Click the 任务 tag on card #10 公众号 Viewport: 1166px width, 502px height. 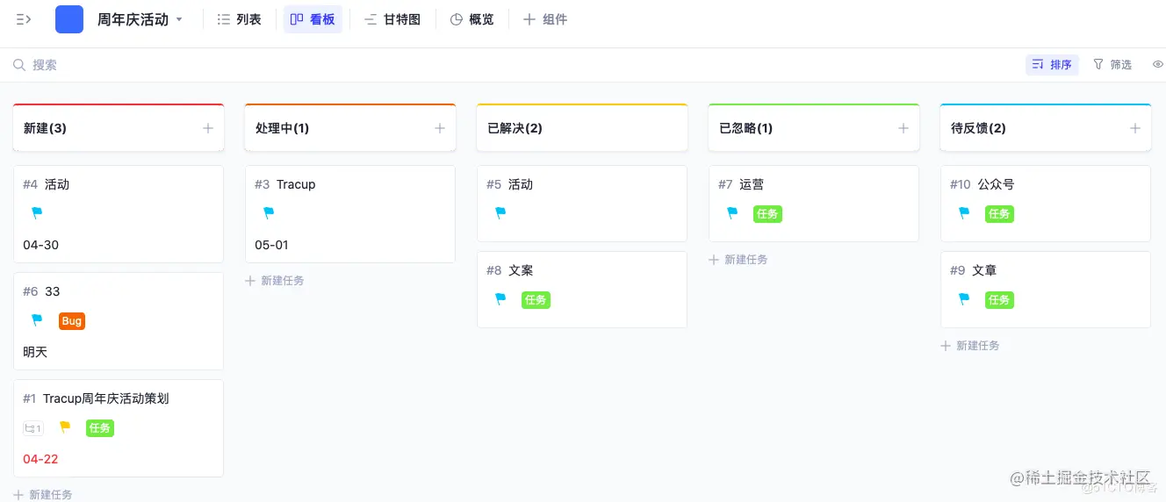[x=999, y=214]
